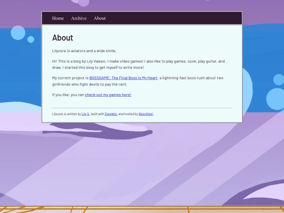Click paragraph starting 'Hi! This is a blog by Lily Valeen'
Screen dimensions: 284x213
pyautogui.click(x=138, y=64)
